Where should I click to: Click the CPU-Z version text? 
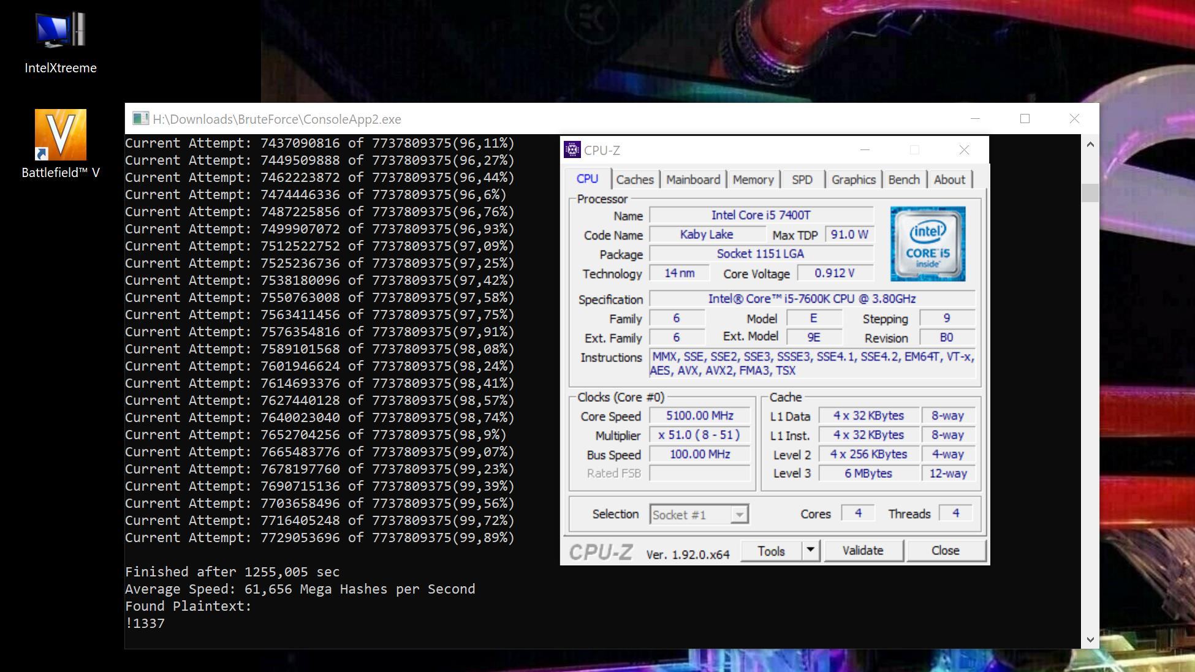(x=688, y=554)
